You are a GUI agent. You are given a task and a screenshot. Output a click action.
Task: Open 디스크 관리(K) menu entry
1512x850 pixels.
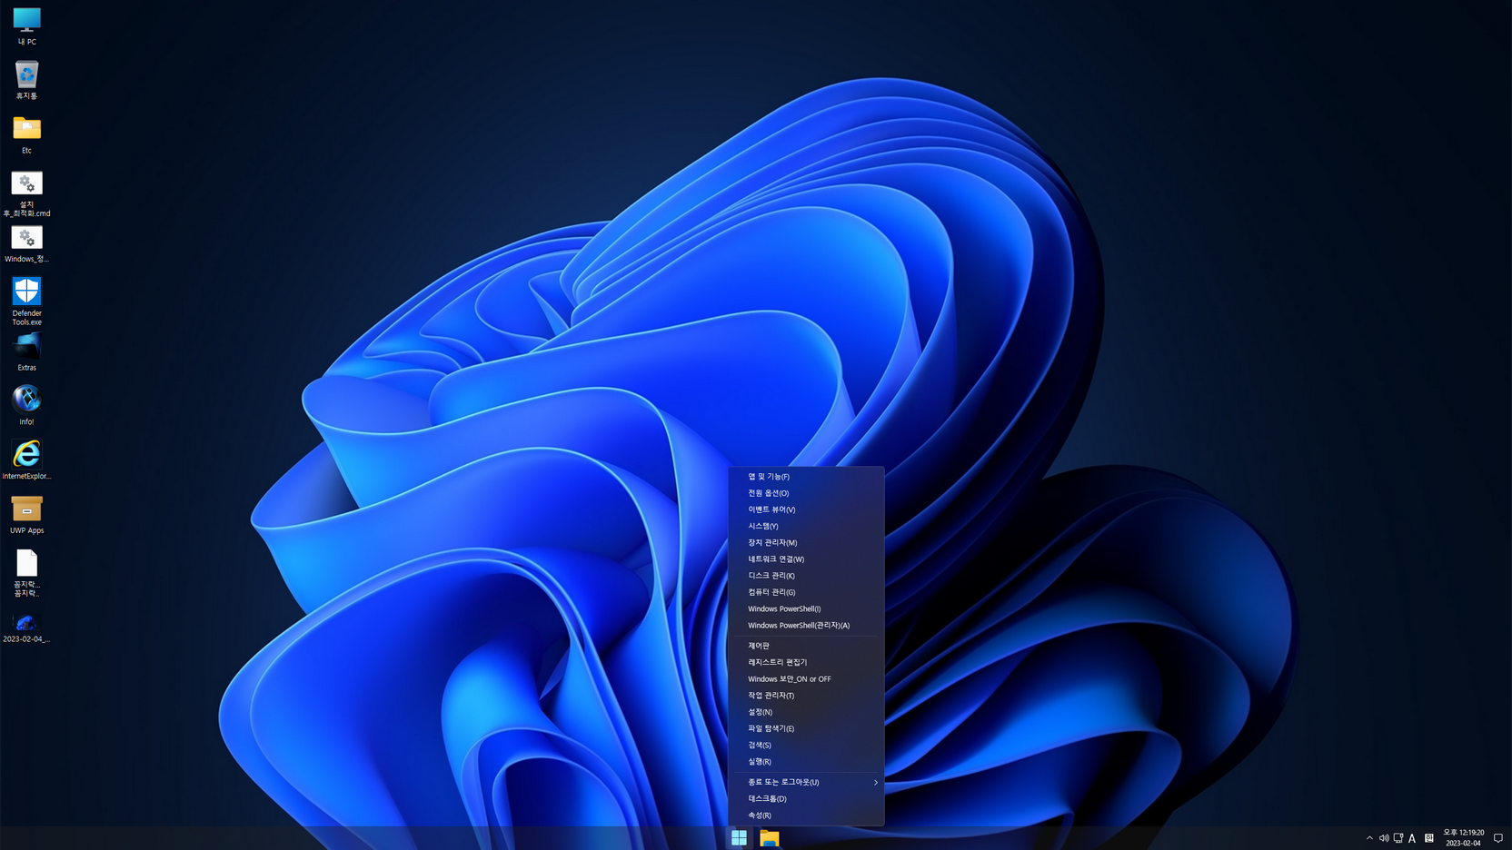pos(806,576)
